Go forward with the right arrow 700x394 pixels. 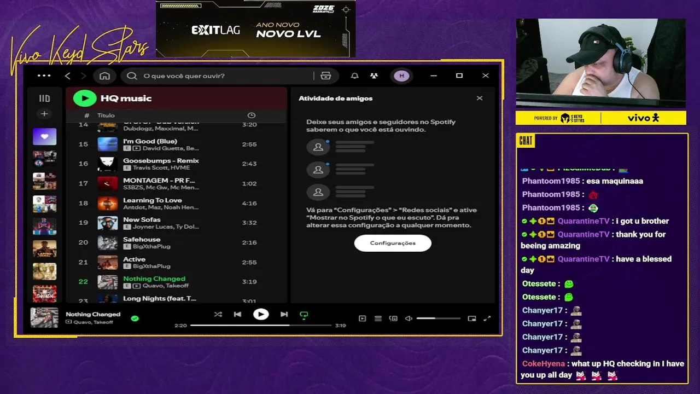click(x=83, y=76)
